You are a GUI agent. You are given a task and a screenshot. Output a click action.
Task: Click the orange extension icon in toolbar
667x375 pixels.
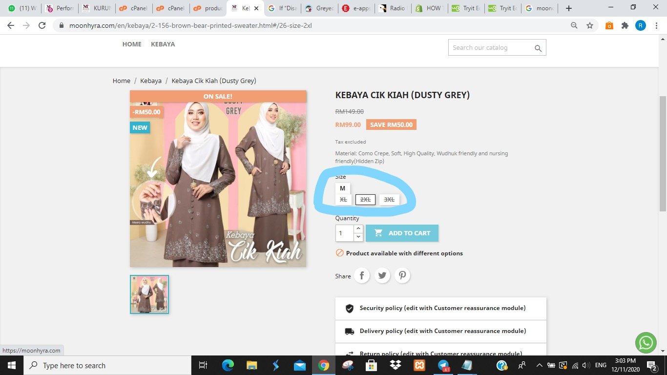609,25
